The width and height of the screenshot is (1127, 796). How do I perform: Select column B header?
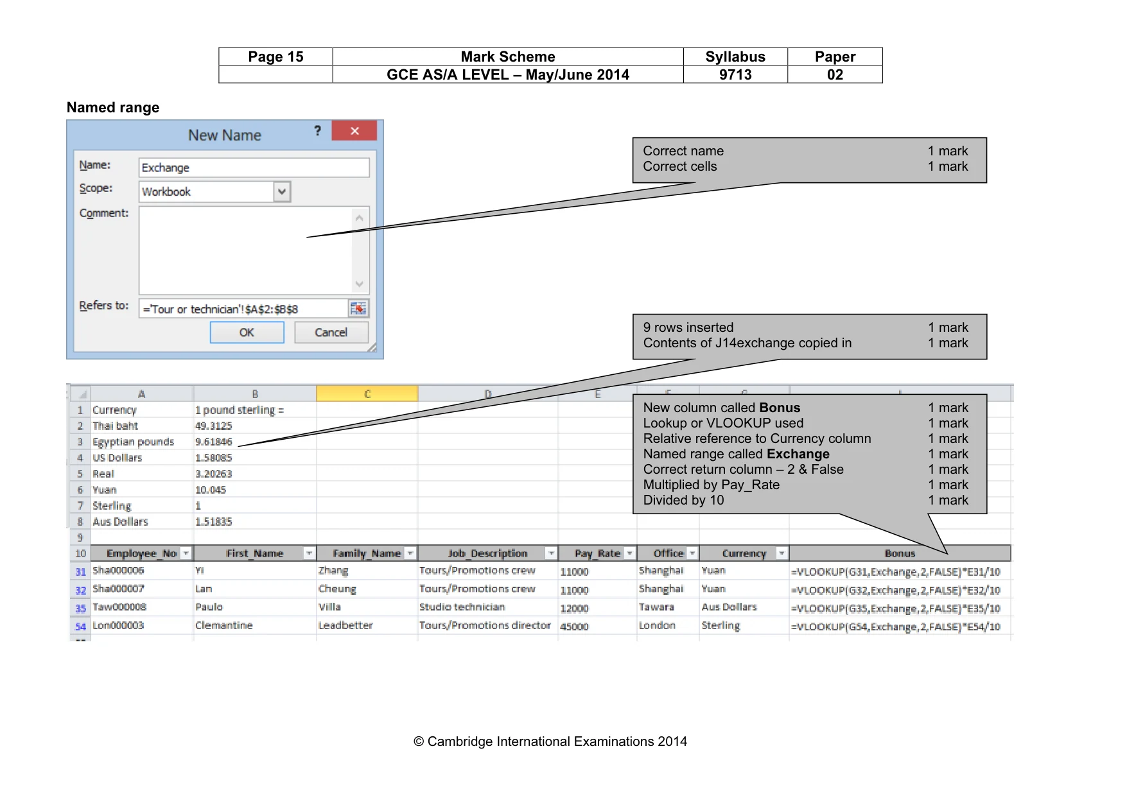[255, 394]
